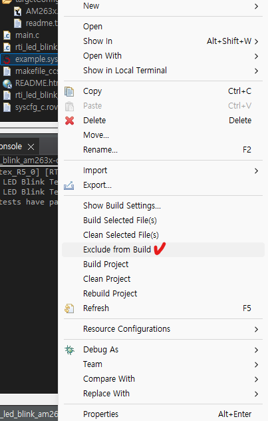Expand the New submenu arrow
This screenshot has width=268, height=421.
coord(256,6)
